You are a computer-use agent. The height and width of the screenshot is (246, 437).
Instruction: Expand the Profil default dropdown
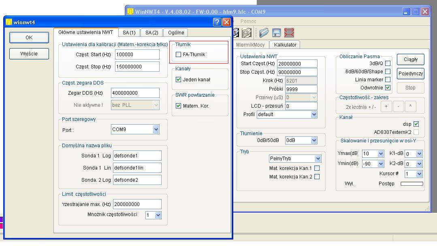click(313, 115)
